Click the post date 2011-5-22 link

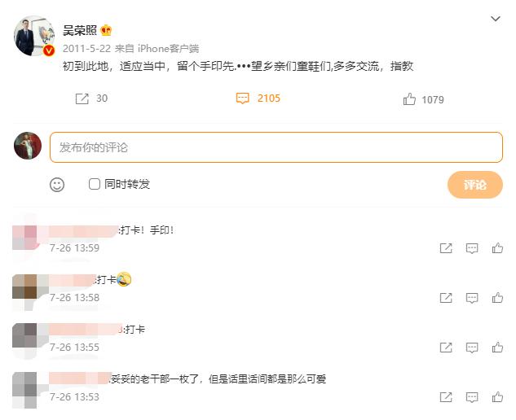[86, 49]
